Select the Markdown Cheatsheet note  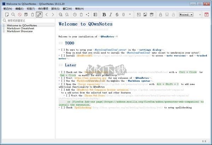pos(29,28)
